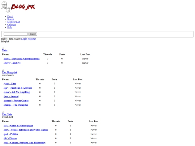Click the 'Never' last post for /you/ - Chat
Screen dimensions: 195x146
78,84
